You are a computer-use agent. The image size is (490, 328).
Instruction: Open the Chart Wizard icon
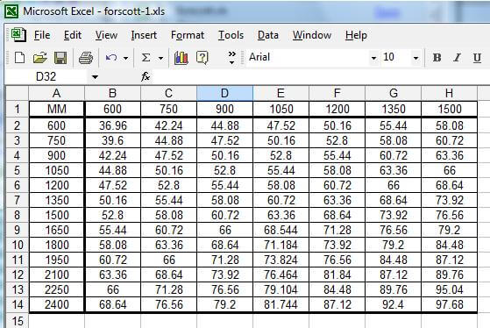(181, 58)
